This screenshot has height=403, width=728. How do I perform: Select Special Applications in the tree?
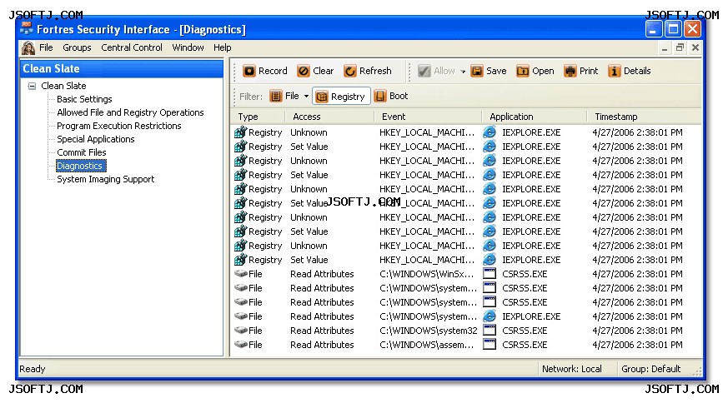(x=96, y=139)
